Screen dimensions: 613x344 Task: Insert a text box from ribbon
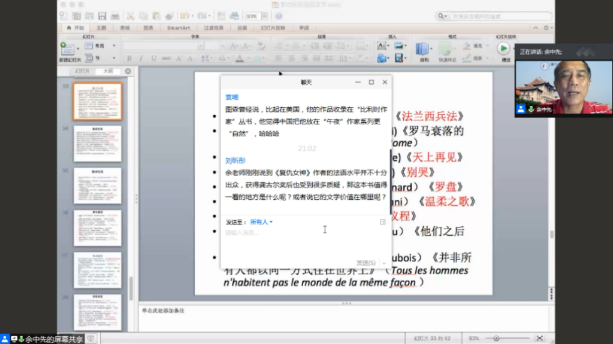tap(382, 45)
